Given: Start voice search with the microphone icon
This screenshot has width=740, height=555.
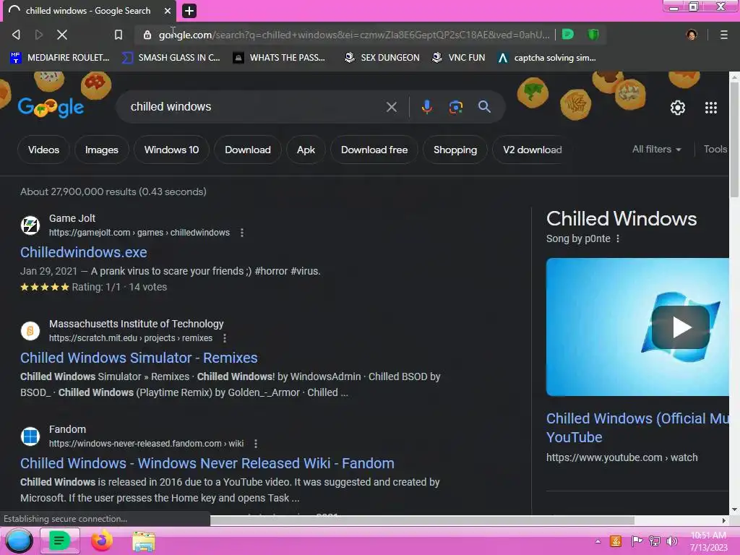Looking at the screenshot, I should [426, 107].
